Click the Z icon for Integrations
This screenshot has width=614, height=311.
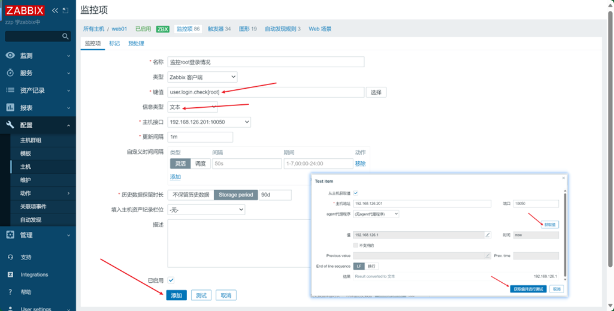(x=11, y=274)
